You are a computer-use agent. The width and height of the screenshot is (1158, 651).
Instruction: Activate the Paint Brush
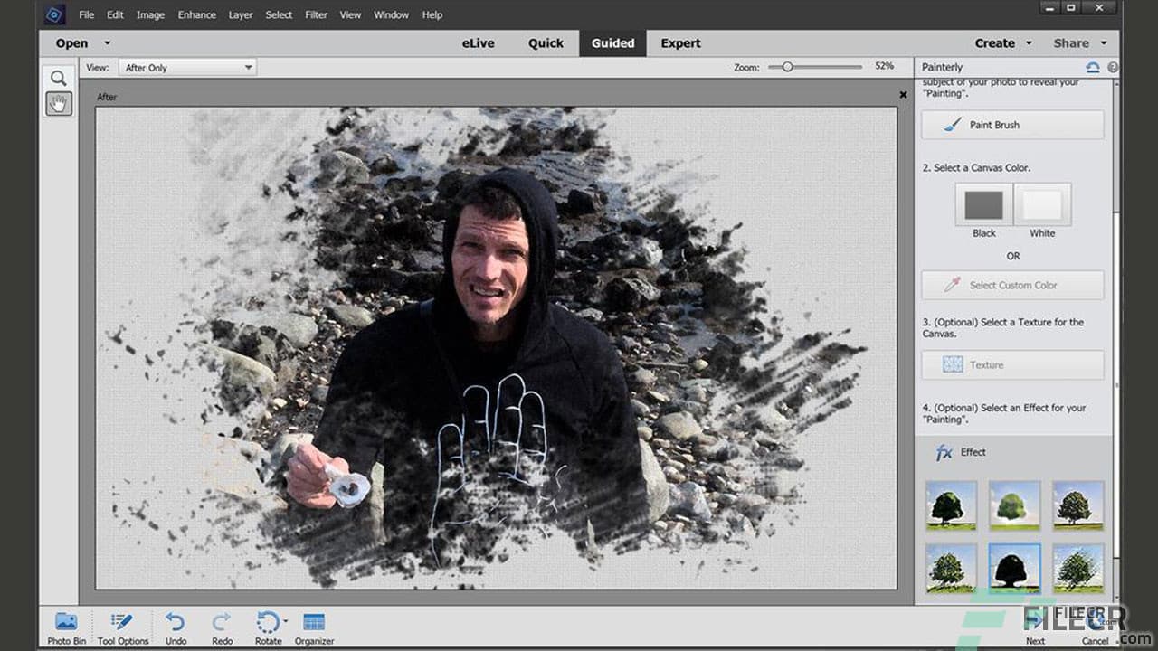1011,125
